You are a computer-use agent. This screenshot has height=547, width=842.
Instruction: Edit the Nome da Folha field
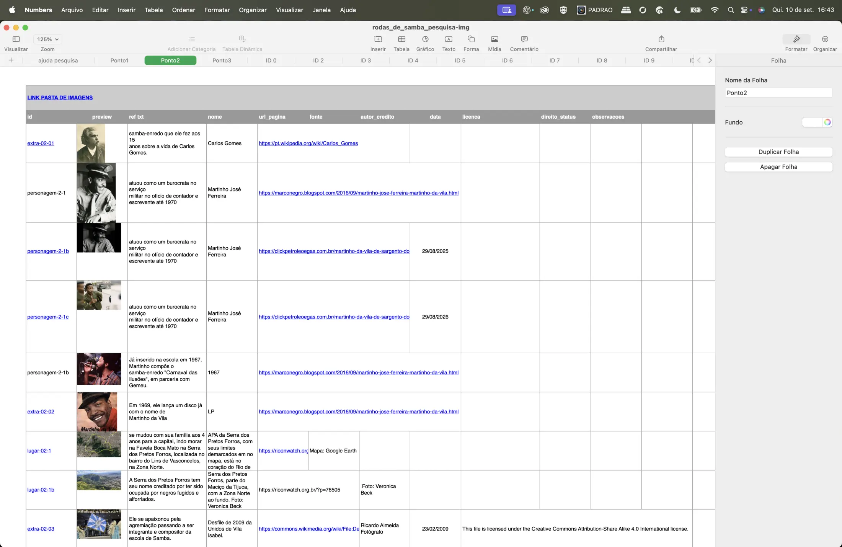point(778,93)
